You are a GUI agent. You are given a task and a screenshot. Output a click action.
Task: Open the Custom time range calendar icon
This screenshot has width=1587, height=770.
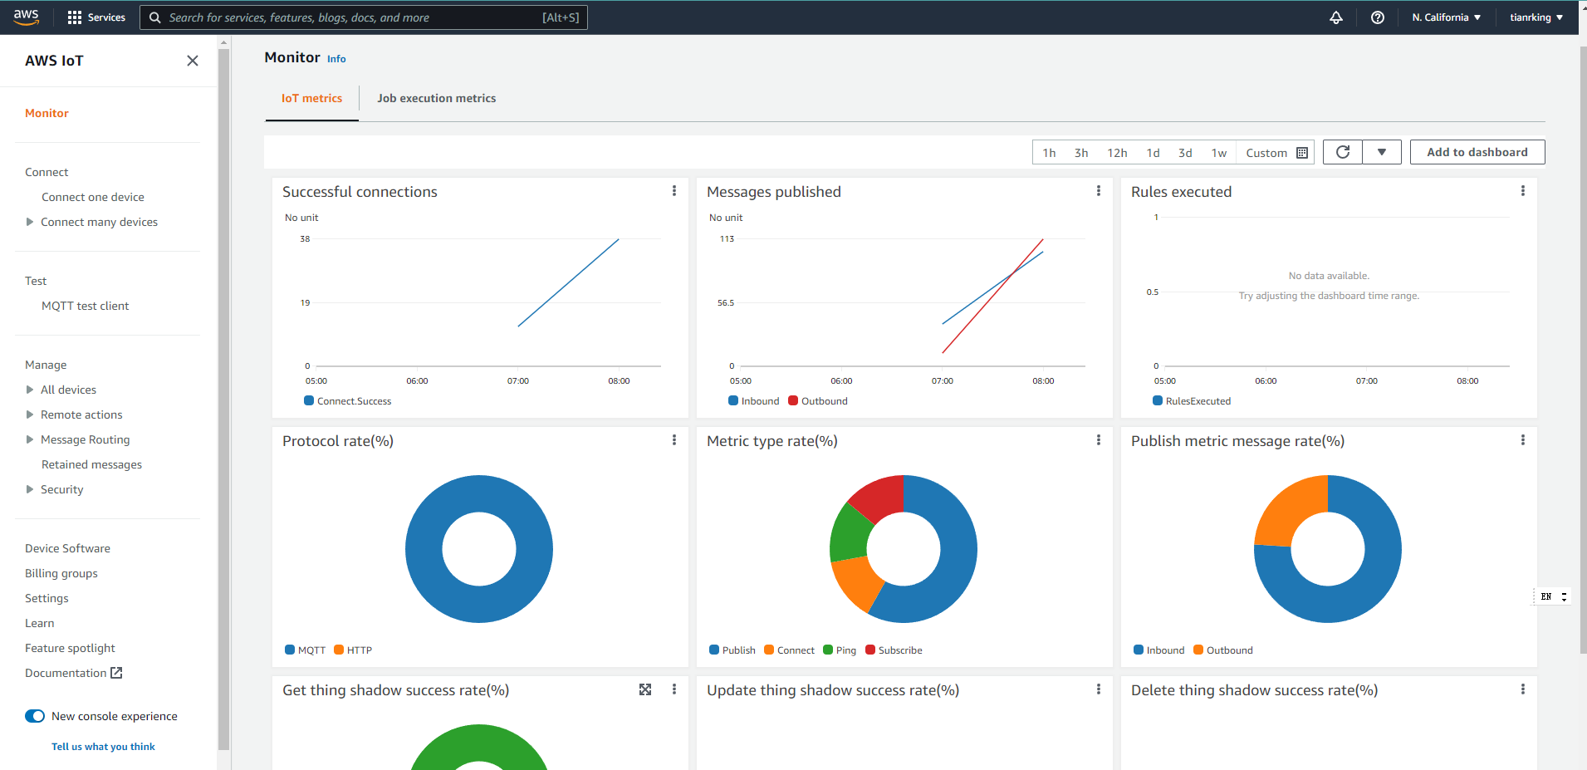tap(1302, 153)
